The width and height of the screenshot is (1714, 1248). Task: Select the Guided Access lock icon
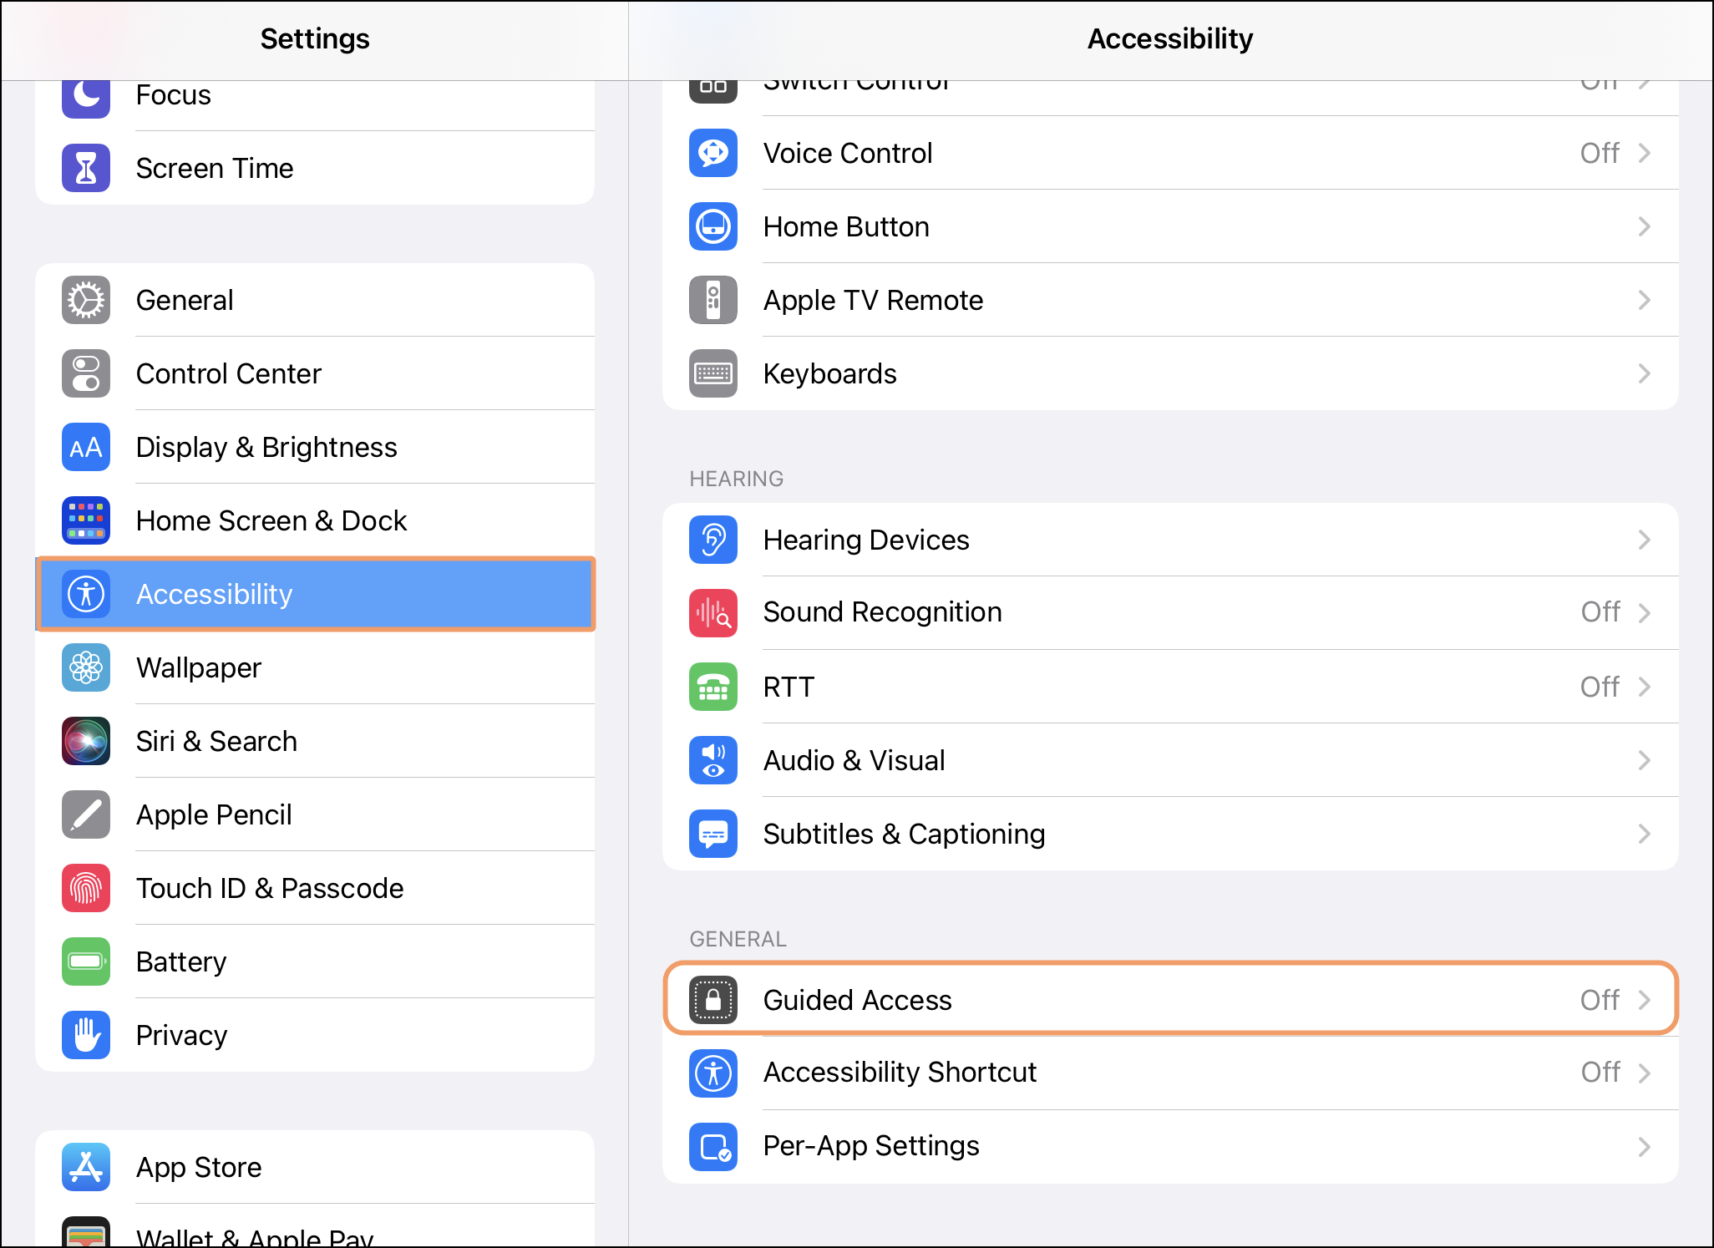tap(712, 1000)
